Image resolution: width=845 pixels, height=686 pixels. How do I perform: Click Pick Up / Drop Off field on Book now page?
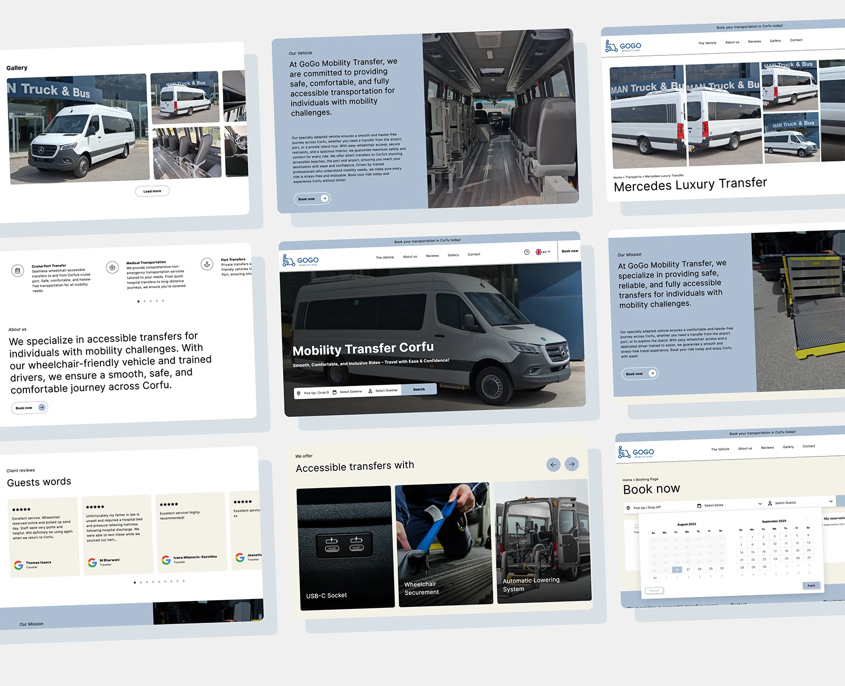click(x=647, y=508)
